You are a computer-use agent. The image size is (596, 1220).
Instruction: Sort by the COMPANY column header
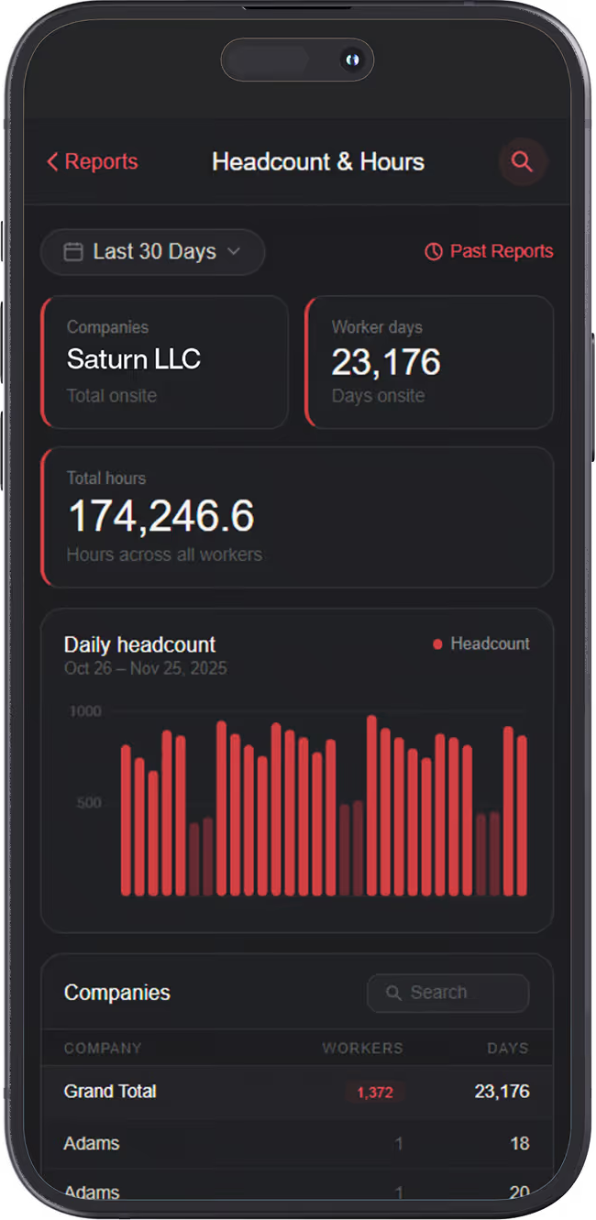pyautogui.click(x=103, y=1048)
